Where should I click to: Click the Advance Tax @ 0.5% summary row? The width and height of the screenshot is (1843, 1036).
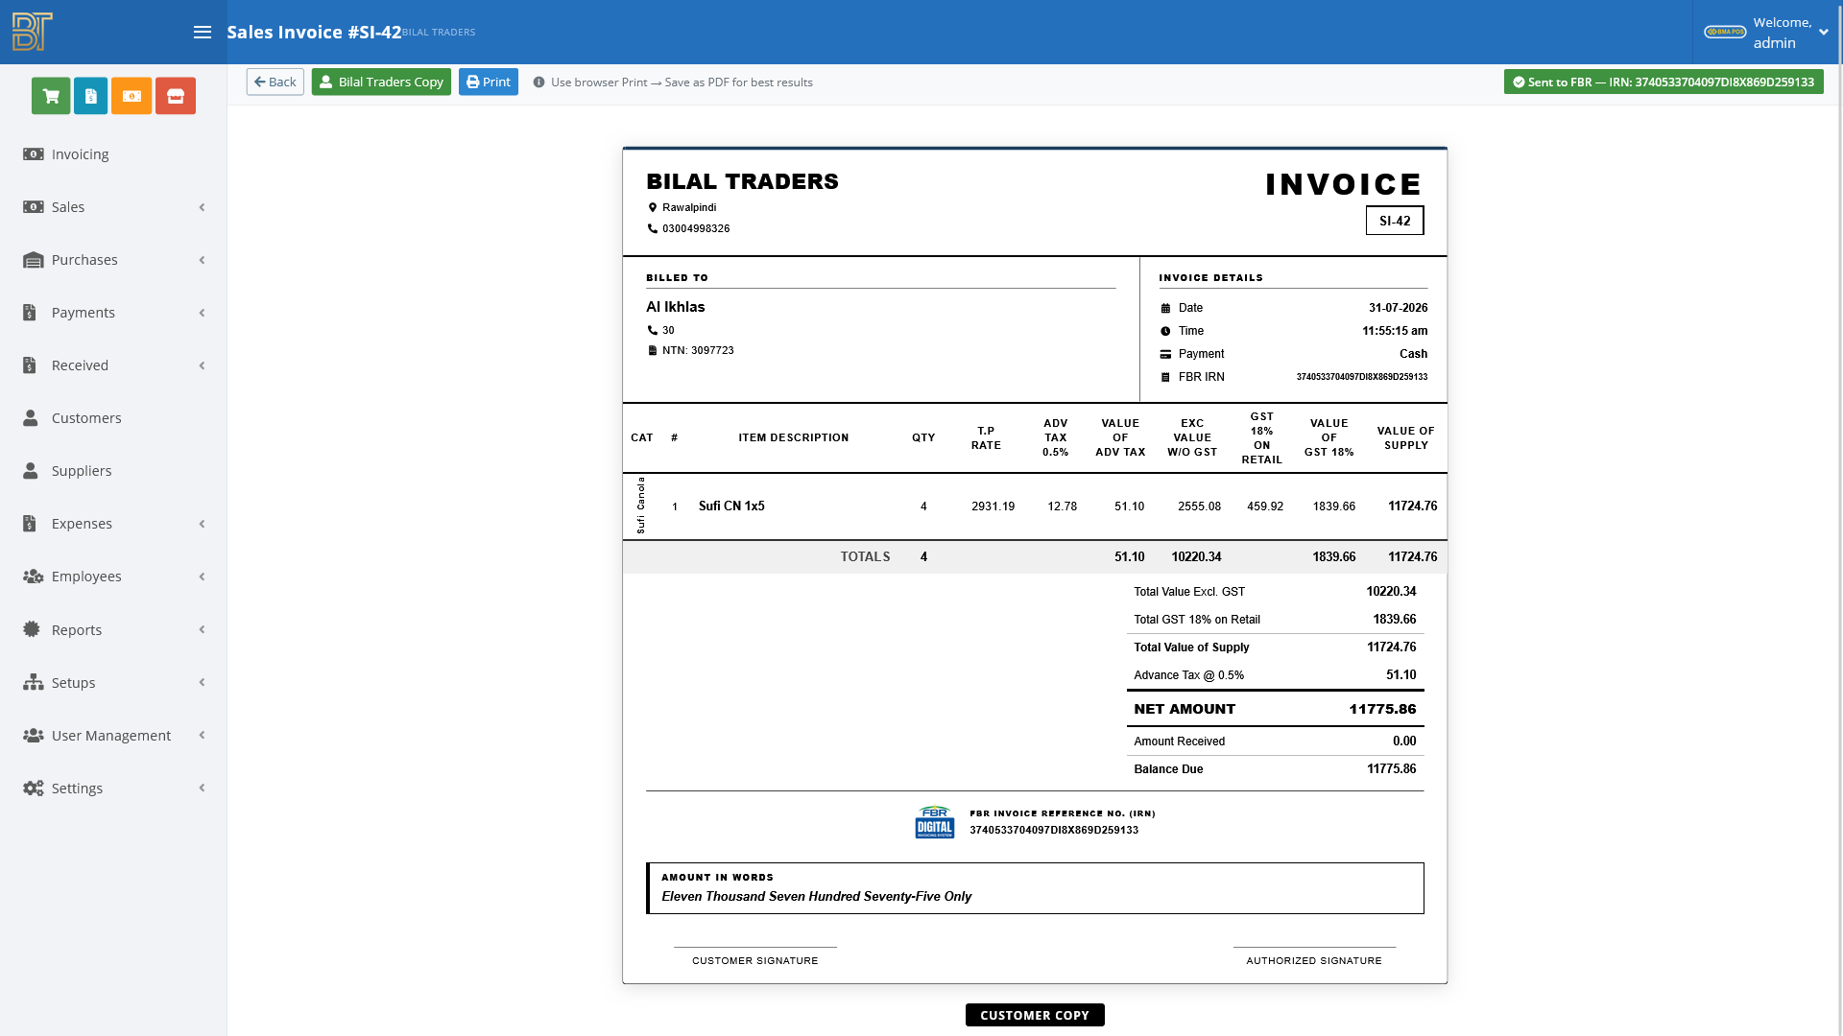point(1275,675)
